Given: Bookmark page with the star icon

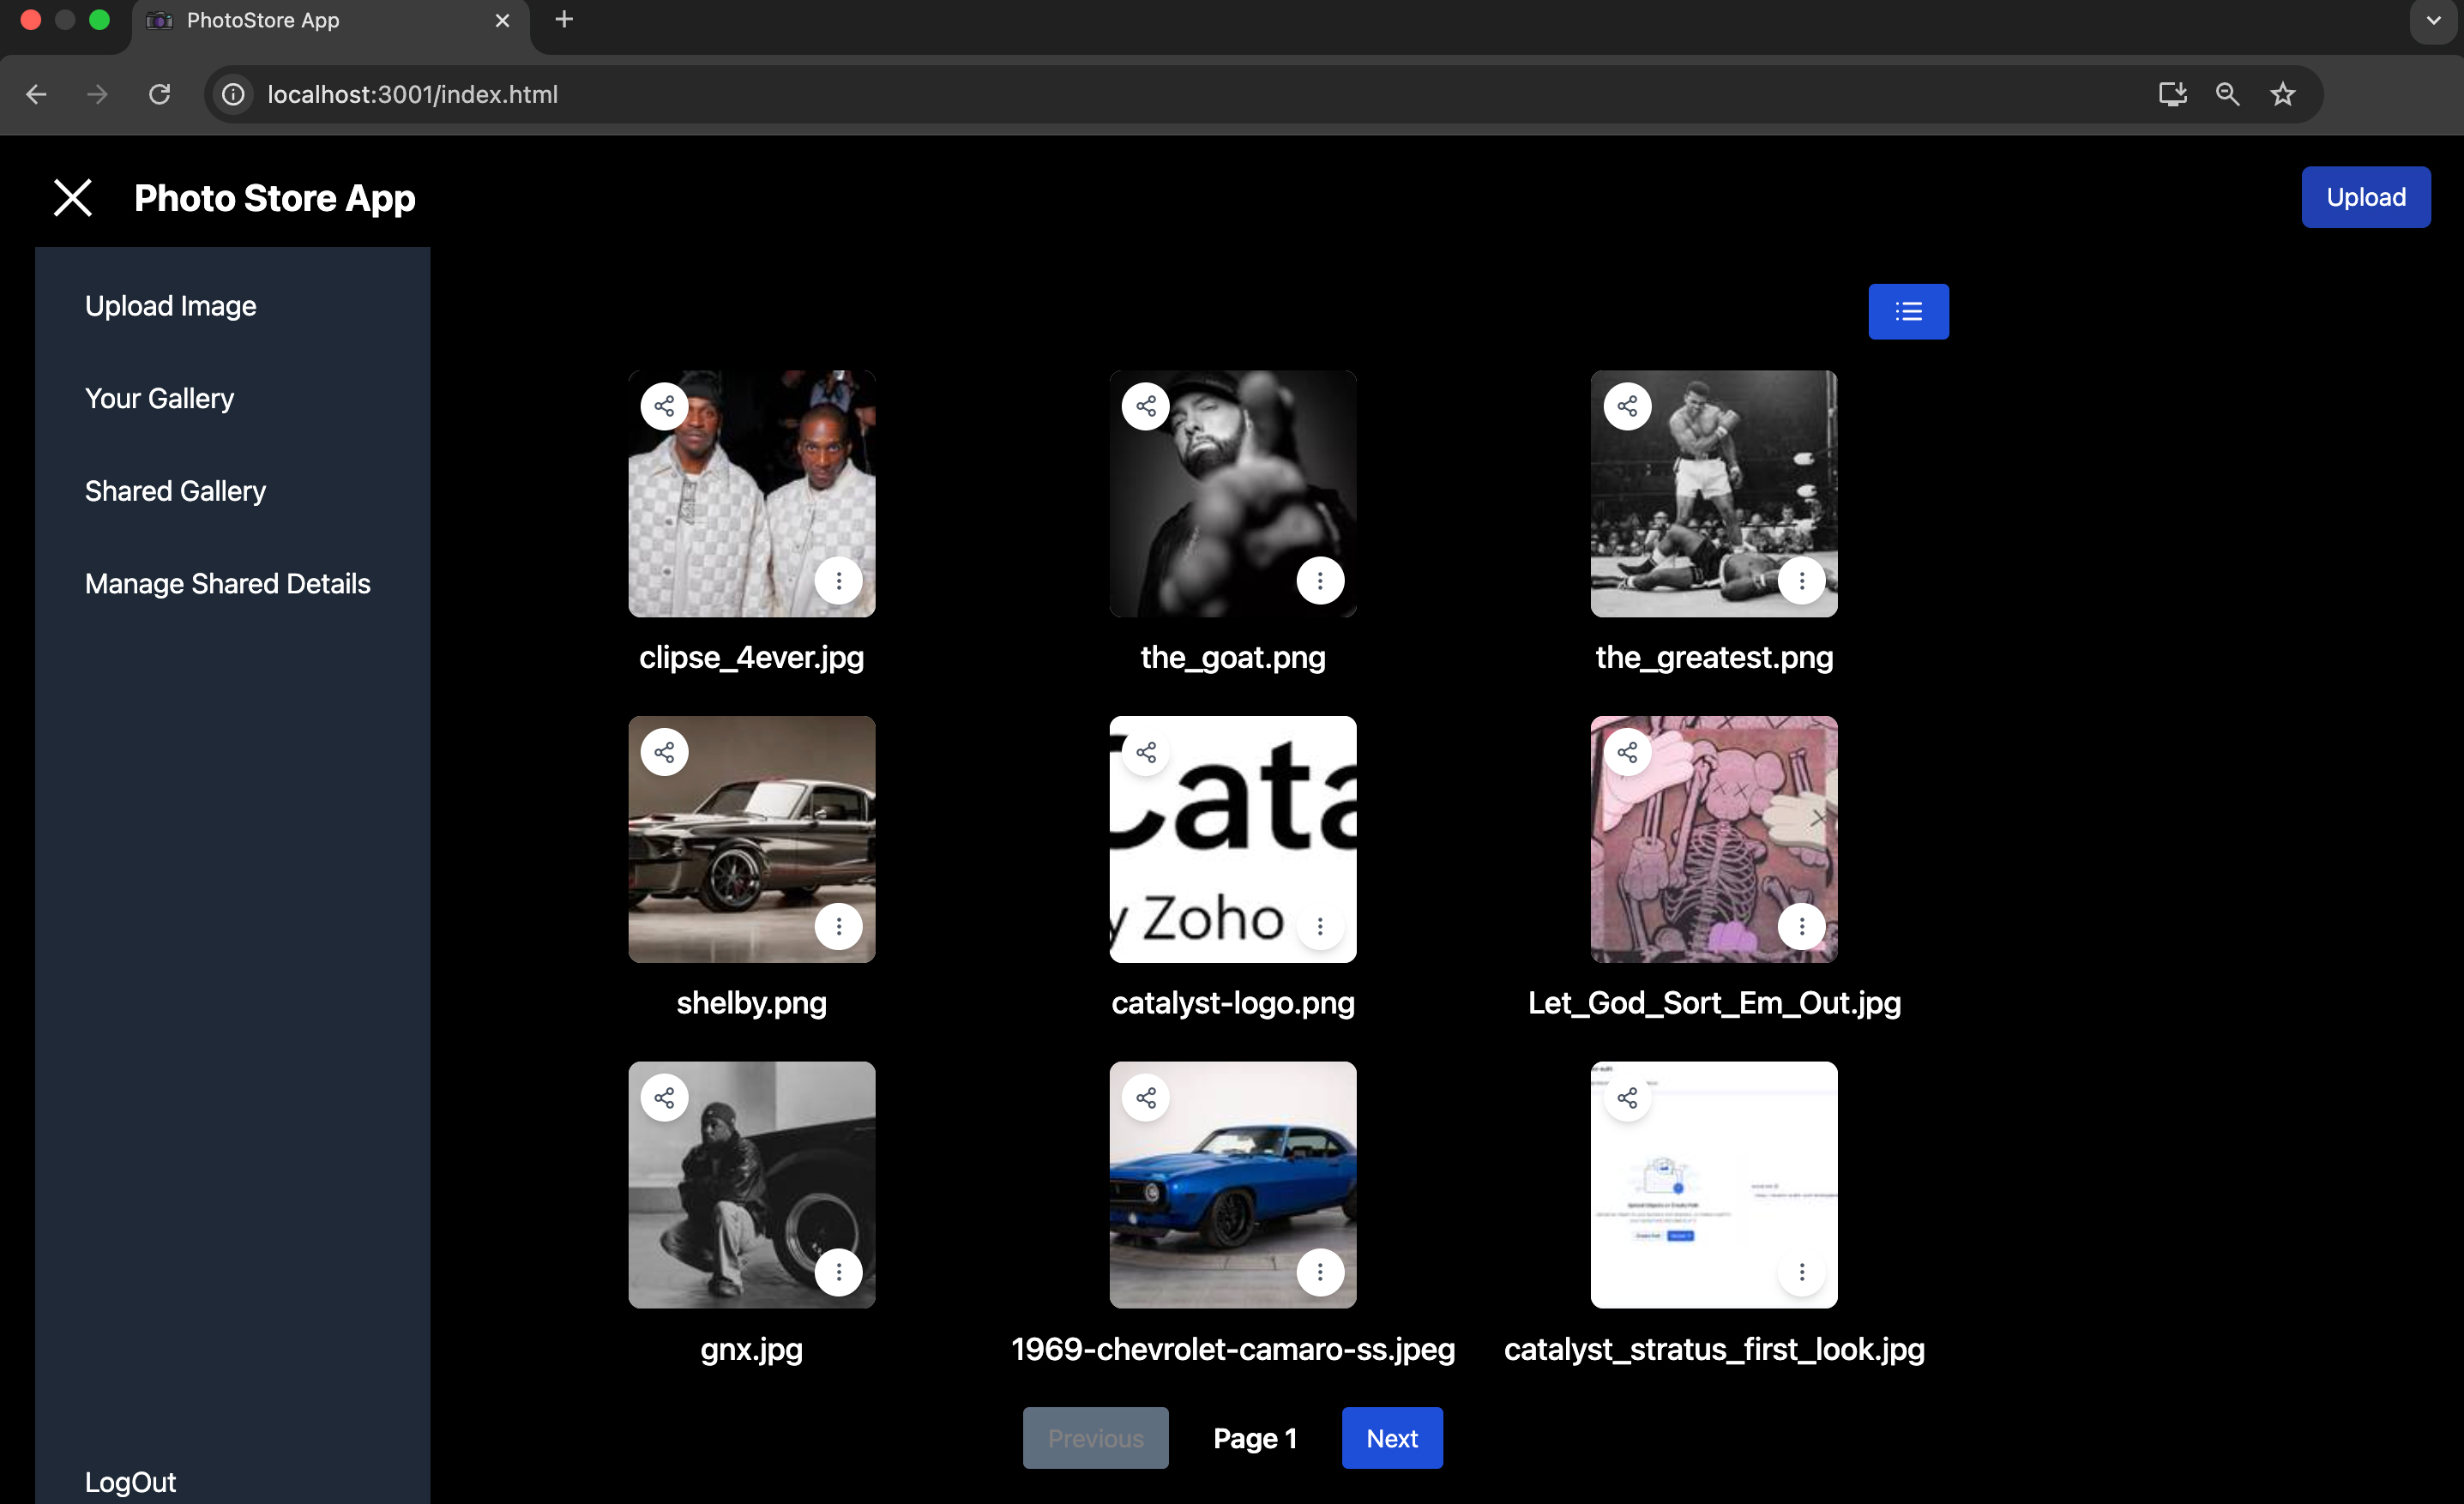Looking at the screenshot, I should [x=2282, y=94].
